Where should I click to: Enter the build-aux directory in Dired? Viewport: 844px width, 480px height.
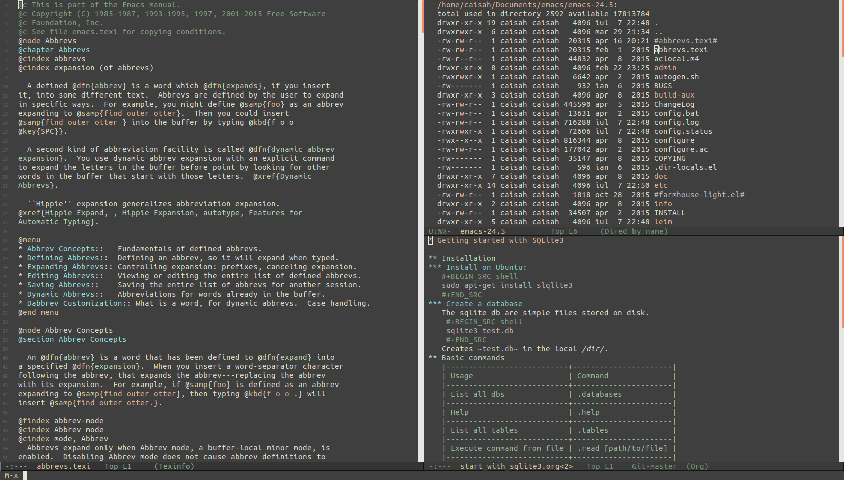tap(674, 95)
